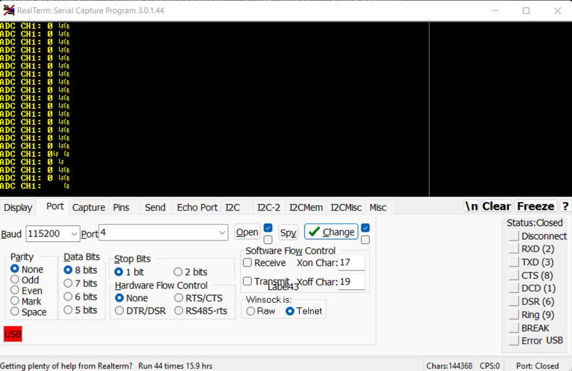
Task: Select Mark parity
Action: [x=26, y=301]
